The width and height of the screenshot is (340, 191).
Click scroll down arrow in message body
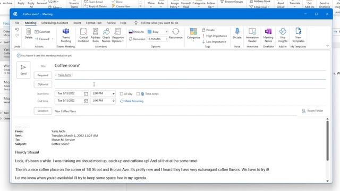coord(327,181)
